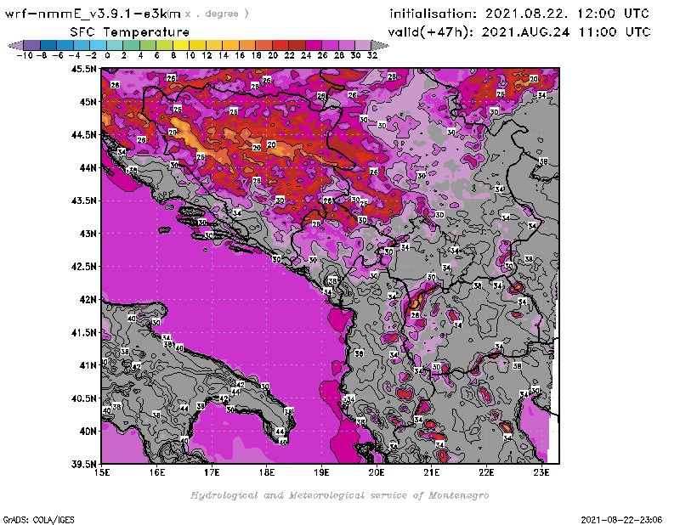Click the dark blue -8 to -6 legend swatch

[x=48, y=45]
